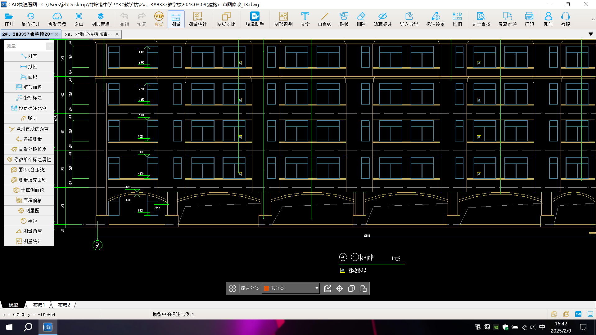The width and height of the screenshot is (596, 335).
Task: Close the 2#、3#8337教学楼 tab
Action: 56,34
